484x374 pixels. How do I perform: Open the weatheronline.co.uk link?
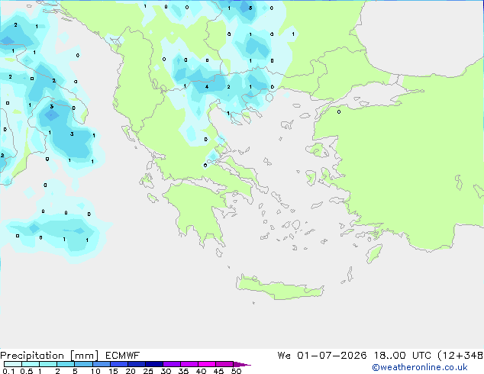(420, 367)
